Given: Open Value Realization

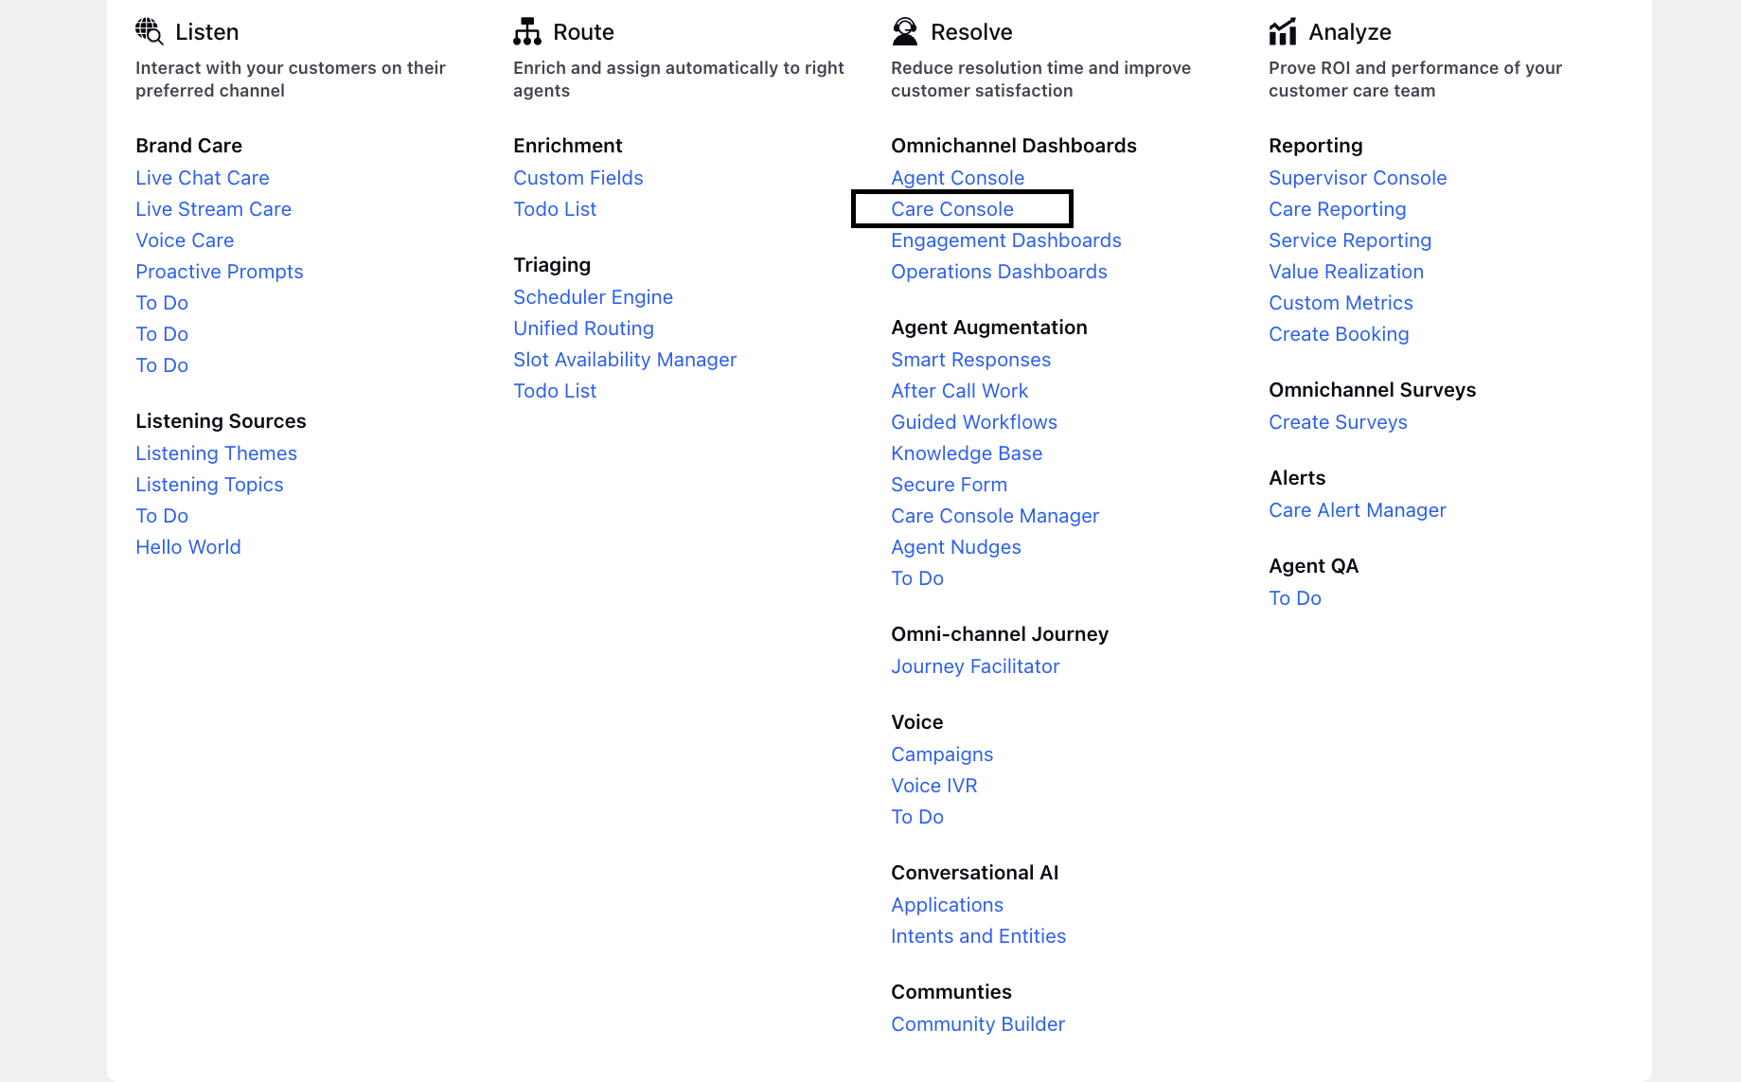Looking at the screenshot, I should click(x=1346, y=272).
